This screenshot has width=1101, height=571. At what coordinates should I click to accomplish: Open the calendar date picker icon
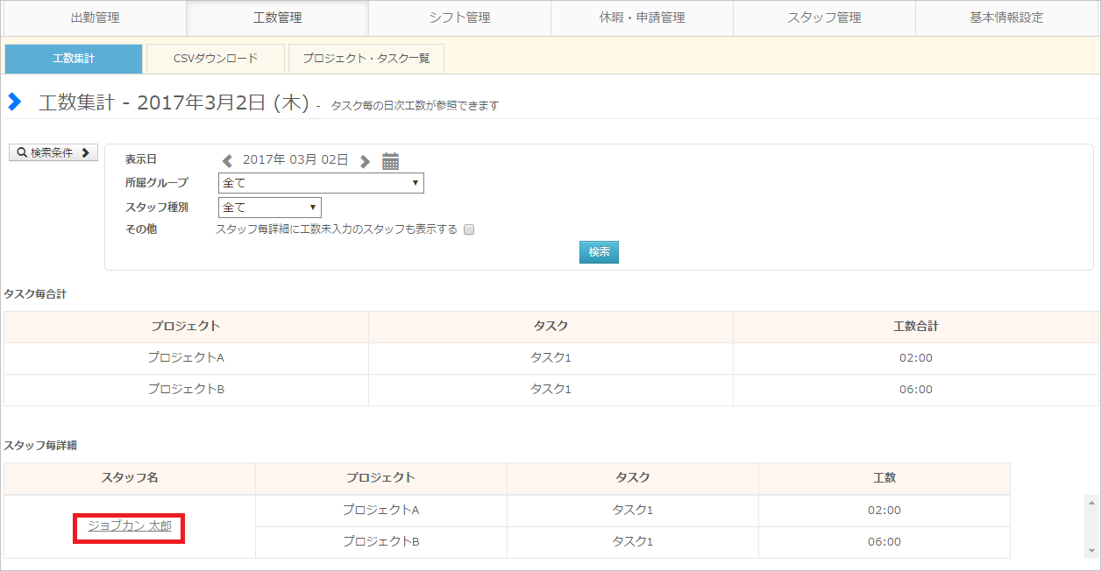click(x=391, y=161)
